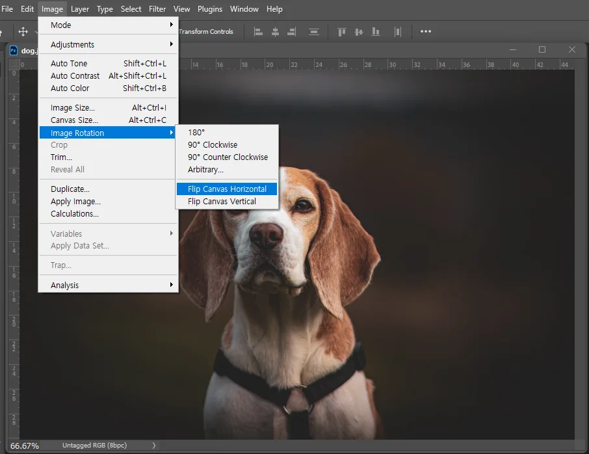The image size is (589, 454).
Task: Select Flip Canvas Horizontal
Action: [227, 189]
